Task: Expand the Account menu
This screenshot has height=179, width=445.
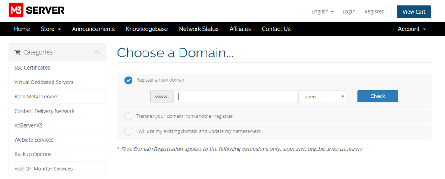Action: pyautogui.click(x=412, y=29)
